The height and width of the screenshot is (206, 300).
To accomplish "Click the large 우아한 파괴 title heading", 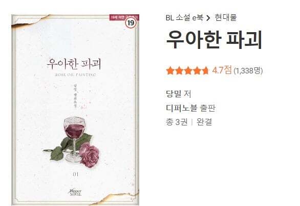I will (x=214, y=40).
